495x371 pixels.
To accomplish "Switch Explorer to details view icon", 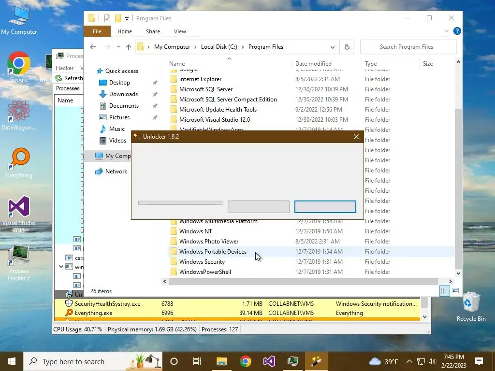I will coord(445,291).
